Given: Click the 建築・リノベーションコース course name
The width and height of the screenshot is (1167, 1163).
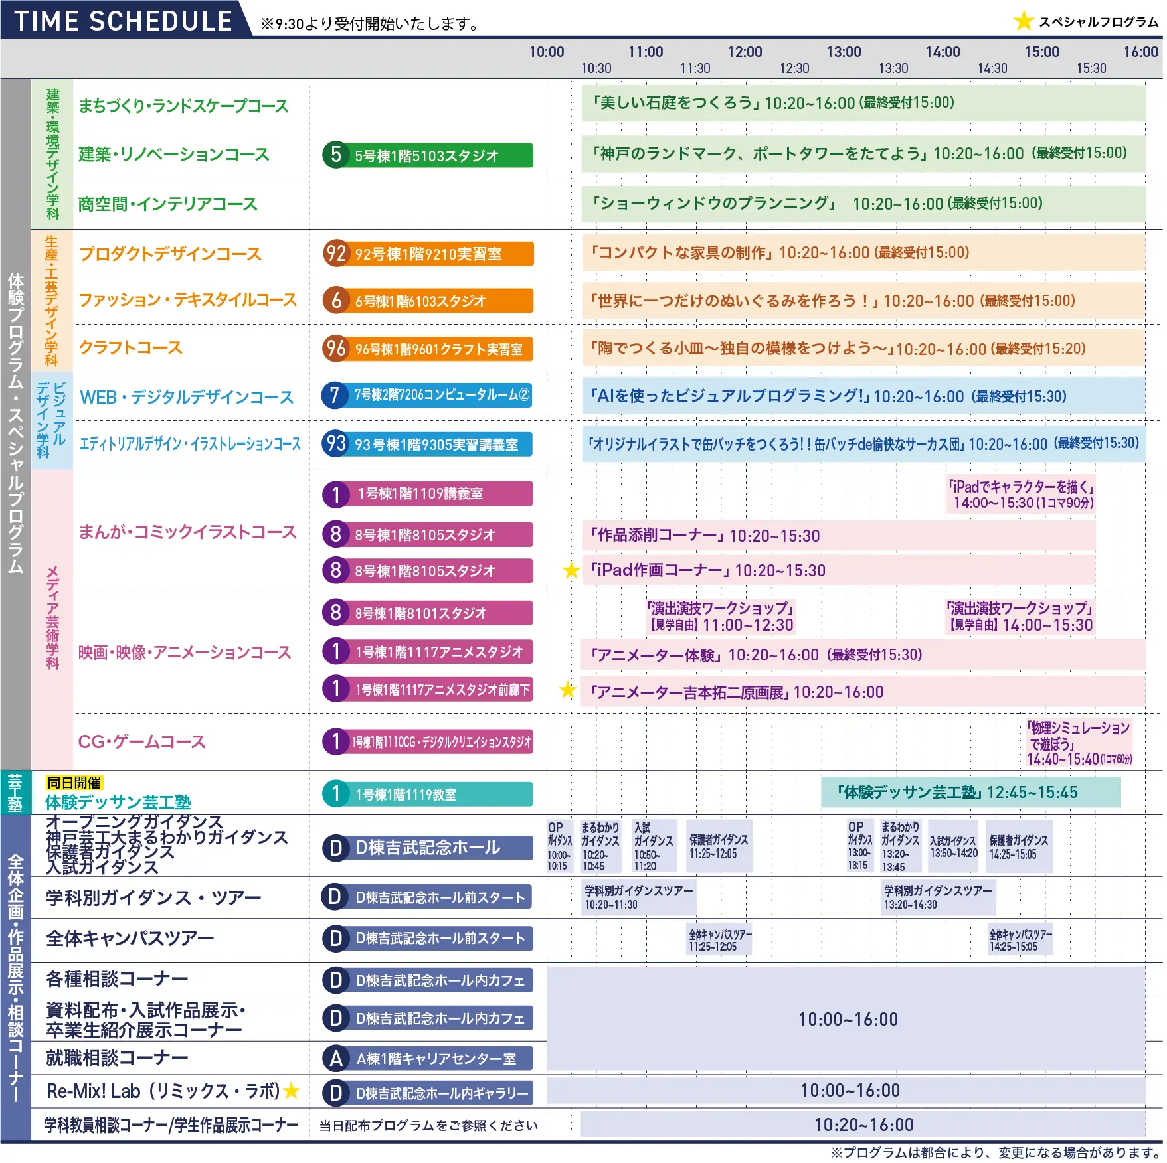Looking at the screenshot, I should (174, 154).
